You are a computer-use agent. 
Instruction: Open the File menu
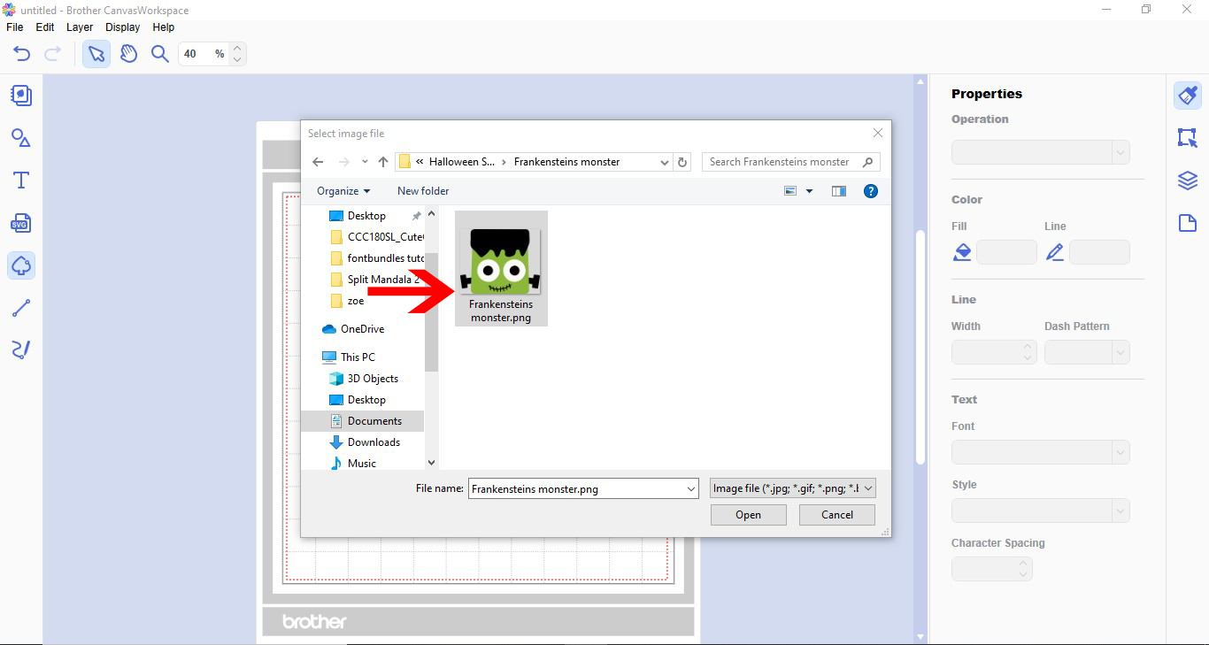click(x=15, y=27)
